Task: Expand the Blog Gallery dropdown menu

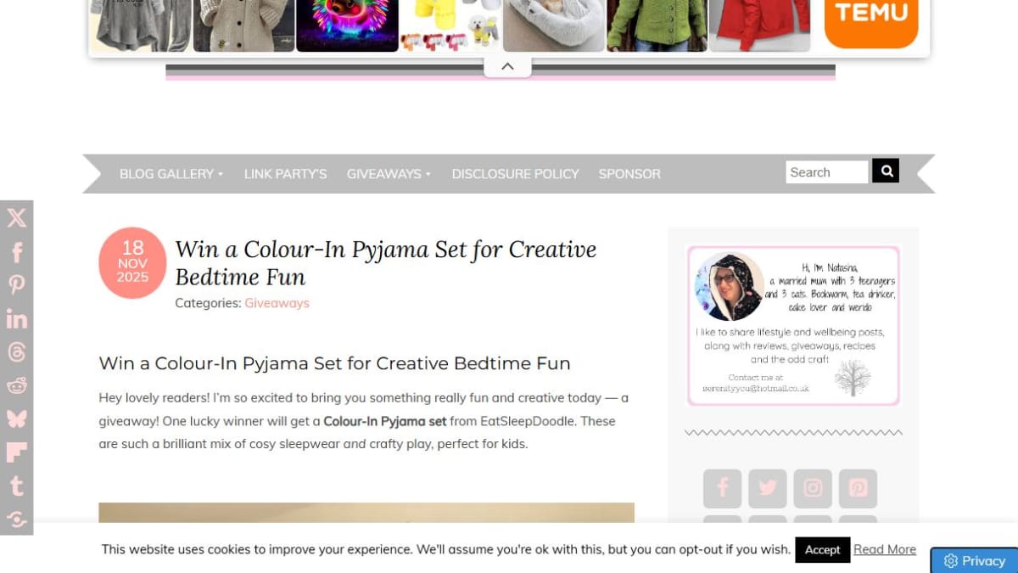Action: click(x=171, y=173)
